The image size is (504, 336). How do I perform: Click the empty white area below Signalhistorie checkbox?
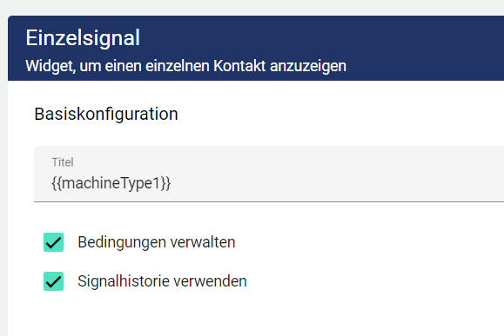click(x=257, y=316)
